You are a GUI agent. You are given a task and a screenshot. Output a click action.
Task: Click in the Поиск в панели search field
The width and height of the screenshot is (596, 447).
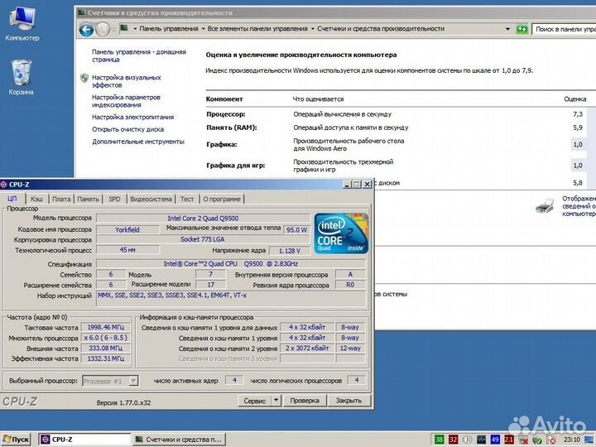point(564,29)
